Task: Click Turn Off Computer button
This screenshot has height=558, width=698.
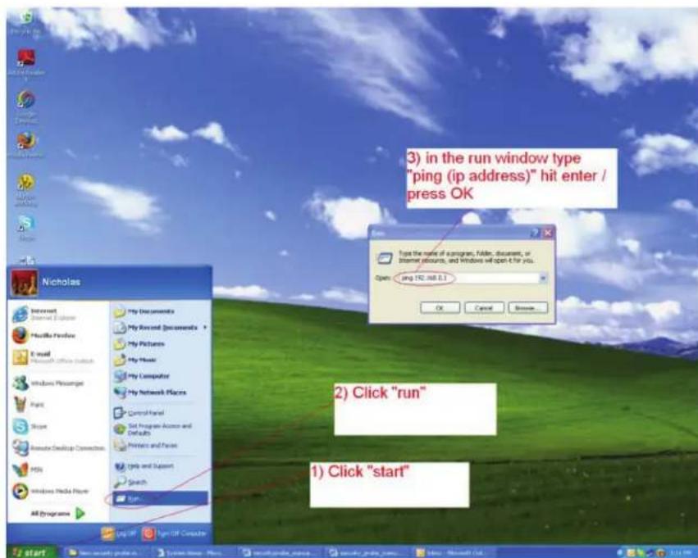Action: pyautogui.click(x=175, y=533)
